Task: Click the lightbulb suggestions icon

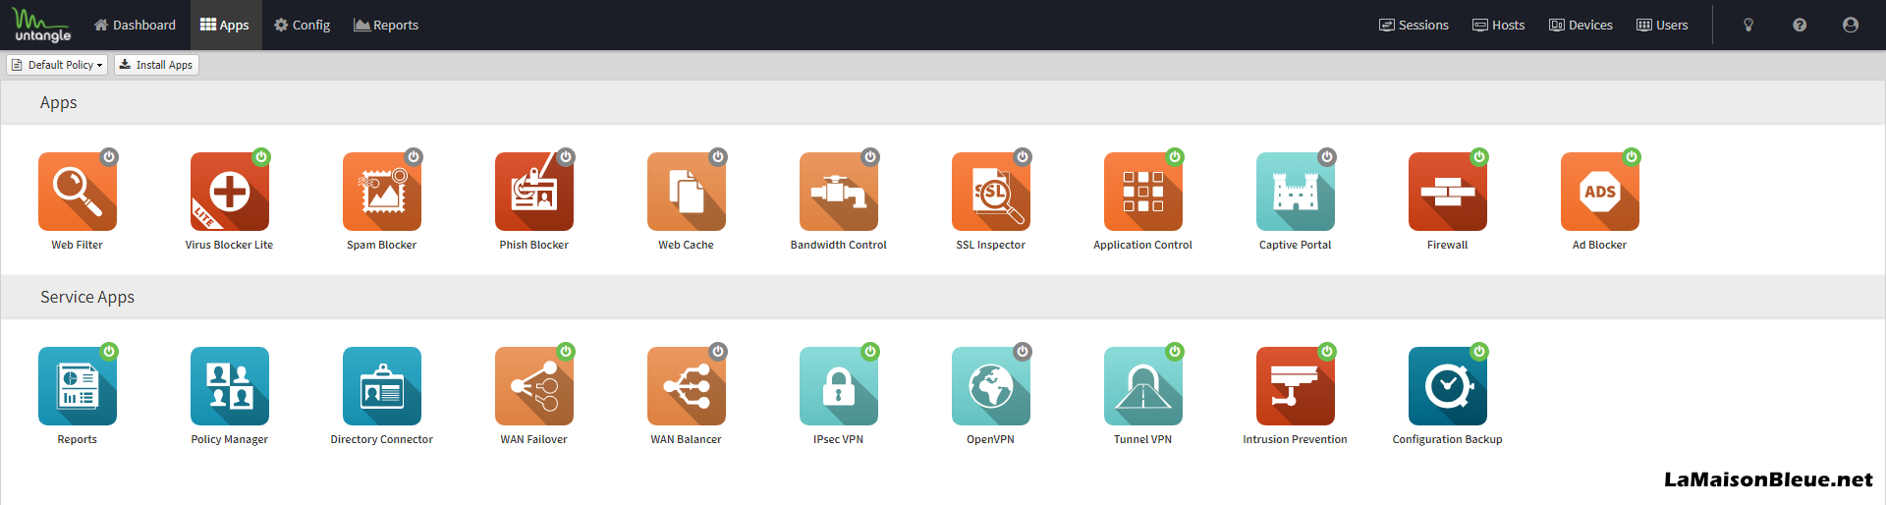Action: pyautogui.click(x=1748, y=25)
